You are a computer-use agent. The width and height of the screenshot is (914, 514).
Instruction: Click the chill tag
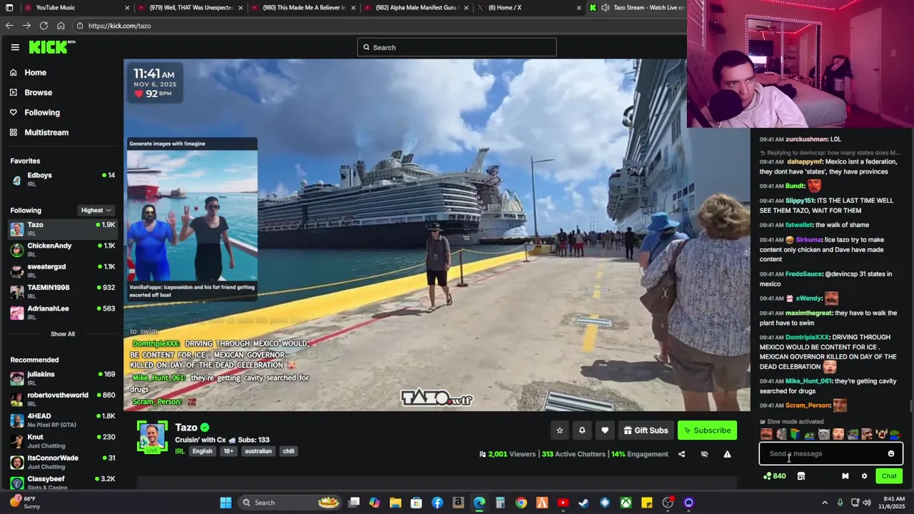pyautogui.click(x=288, y=451)
